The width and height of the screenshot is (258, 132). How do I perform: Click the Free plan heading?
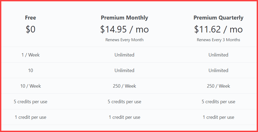click(31, 18)
